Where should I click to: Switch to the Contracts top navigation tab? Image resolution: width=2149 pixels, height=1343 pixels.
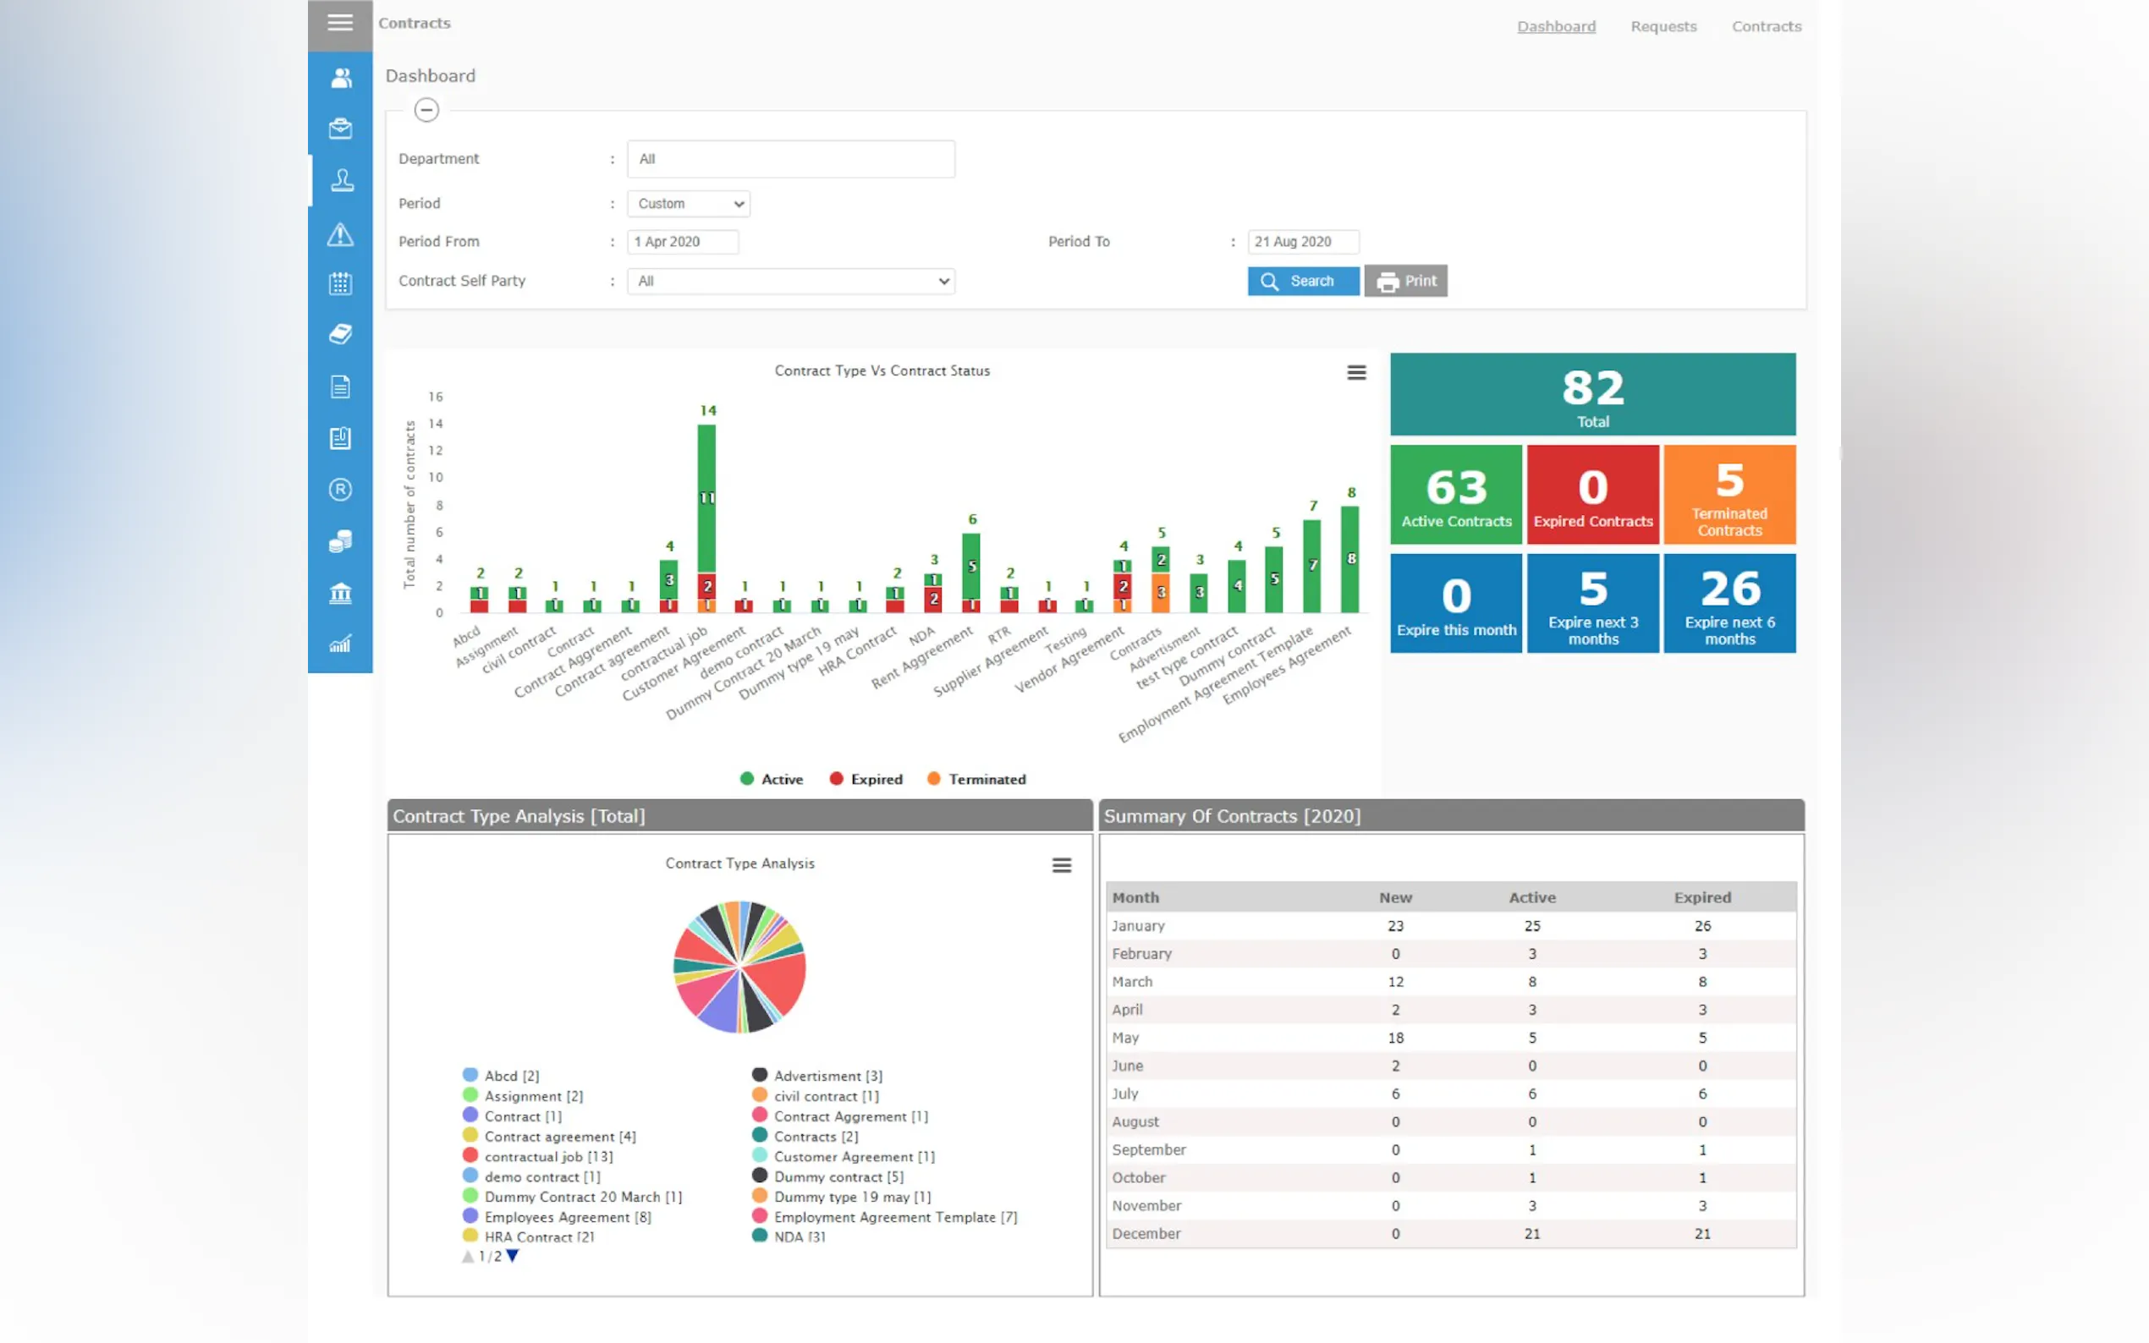click(1766, 27)
